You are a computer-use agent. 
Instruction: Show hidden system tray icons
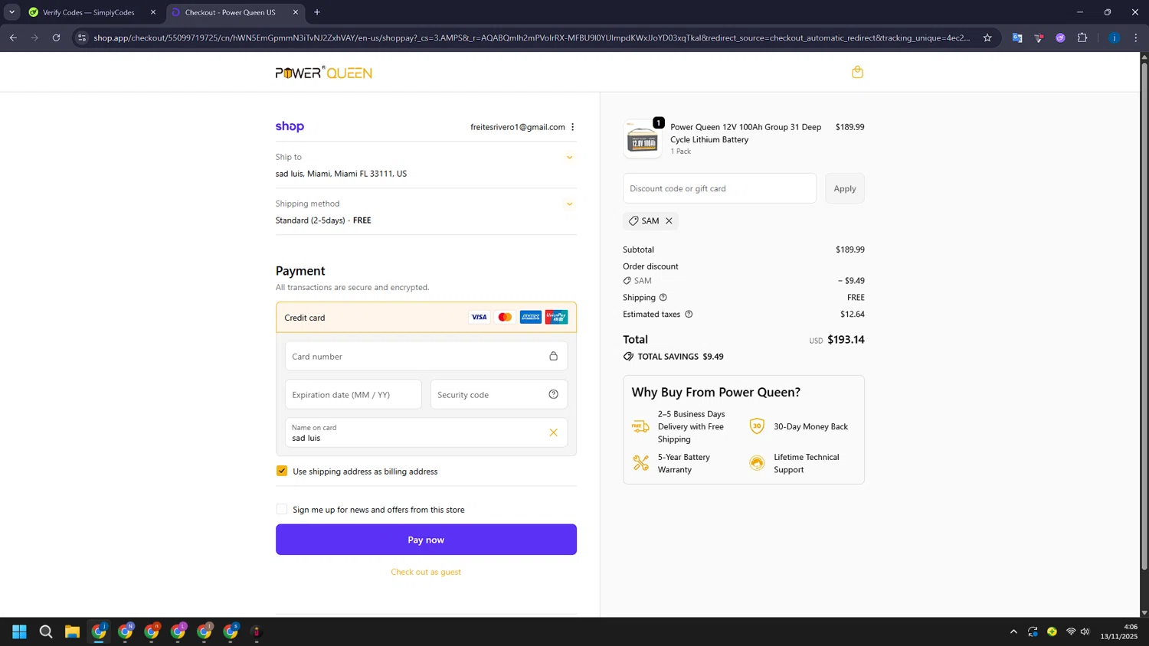click(1013, 631)
